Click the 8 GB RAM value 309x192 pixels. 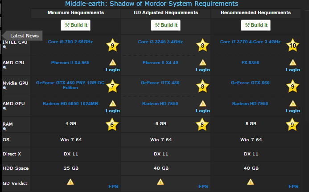pyautogui.click(x=251, y=124)
